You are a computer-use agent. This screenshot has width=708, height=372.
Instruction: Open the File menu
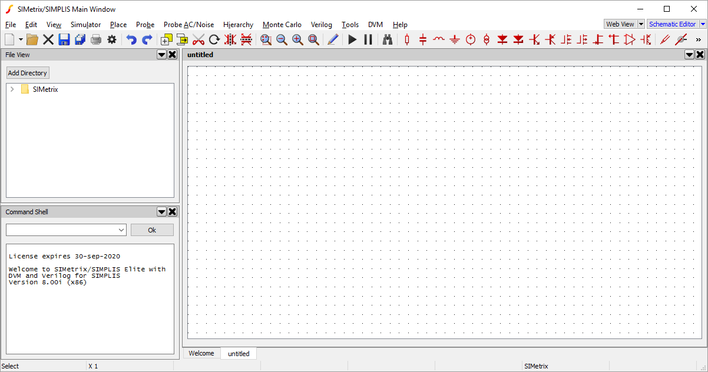point(11,25)
